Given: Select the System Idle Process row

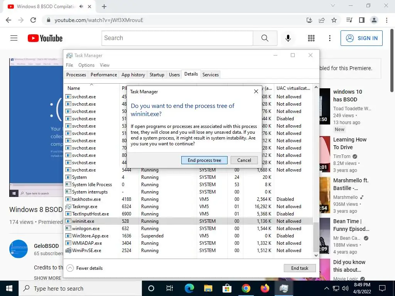Looking at the screenshot, I should coord(188,185).
